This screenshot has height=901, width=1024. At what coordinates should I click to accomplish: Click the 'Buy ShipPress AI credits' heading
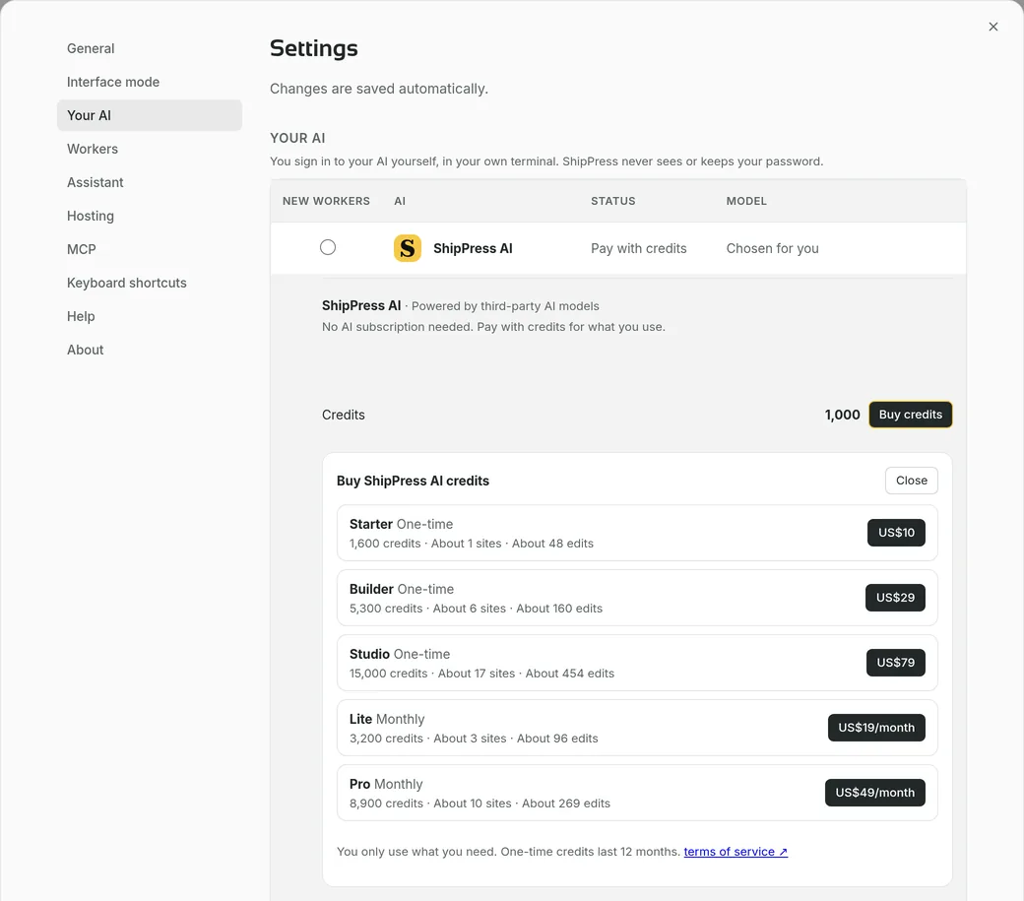click(x=413, y=481)
